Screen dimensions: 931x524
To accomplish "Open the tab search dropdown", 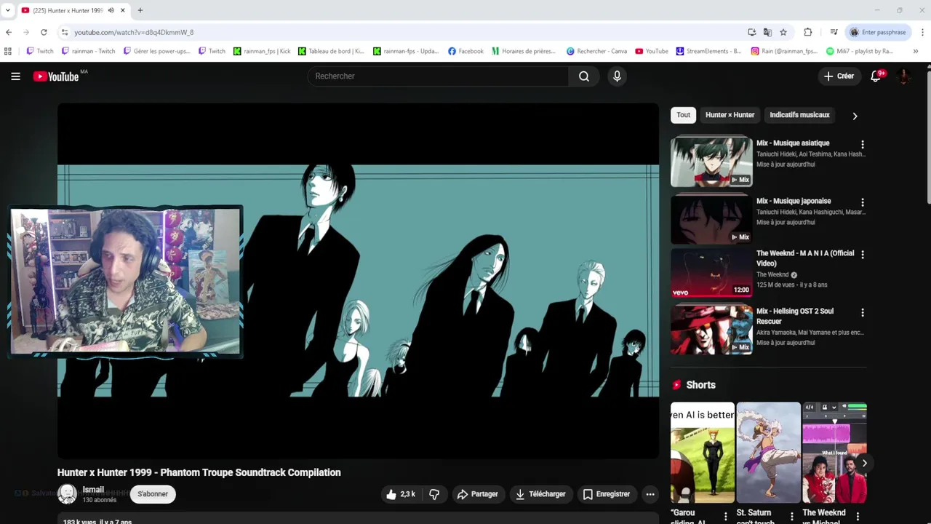I will pyautogui.click(x=8, y=10).
